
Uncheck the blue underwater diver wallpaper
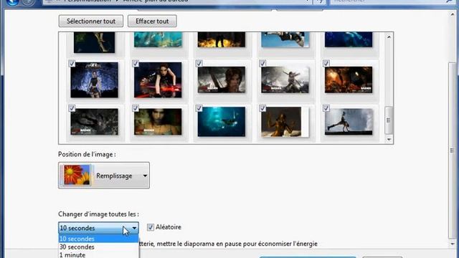point(199,108)
